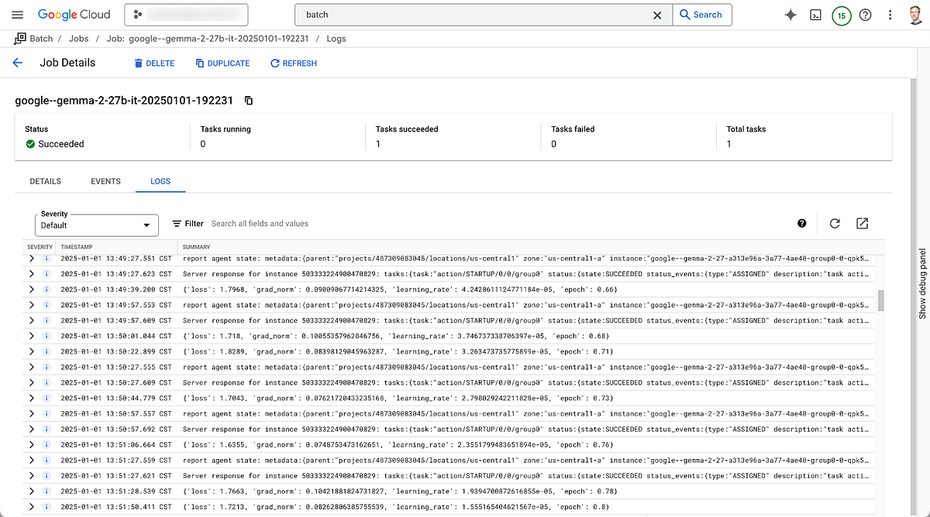This screenshot has height=517, width=930.
Task: Open the Severity dropdown set to Default
Action: pyautogui.click(x=96, y=225)
